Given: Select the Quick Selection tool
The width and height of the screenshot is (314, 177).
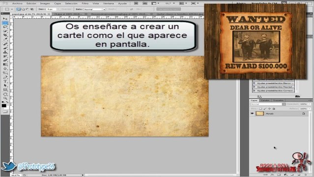Looking at the screenshot, I should pyautogui.click(x=5, y=31).
